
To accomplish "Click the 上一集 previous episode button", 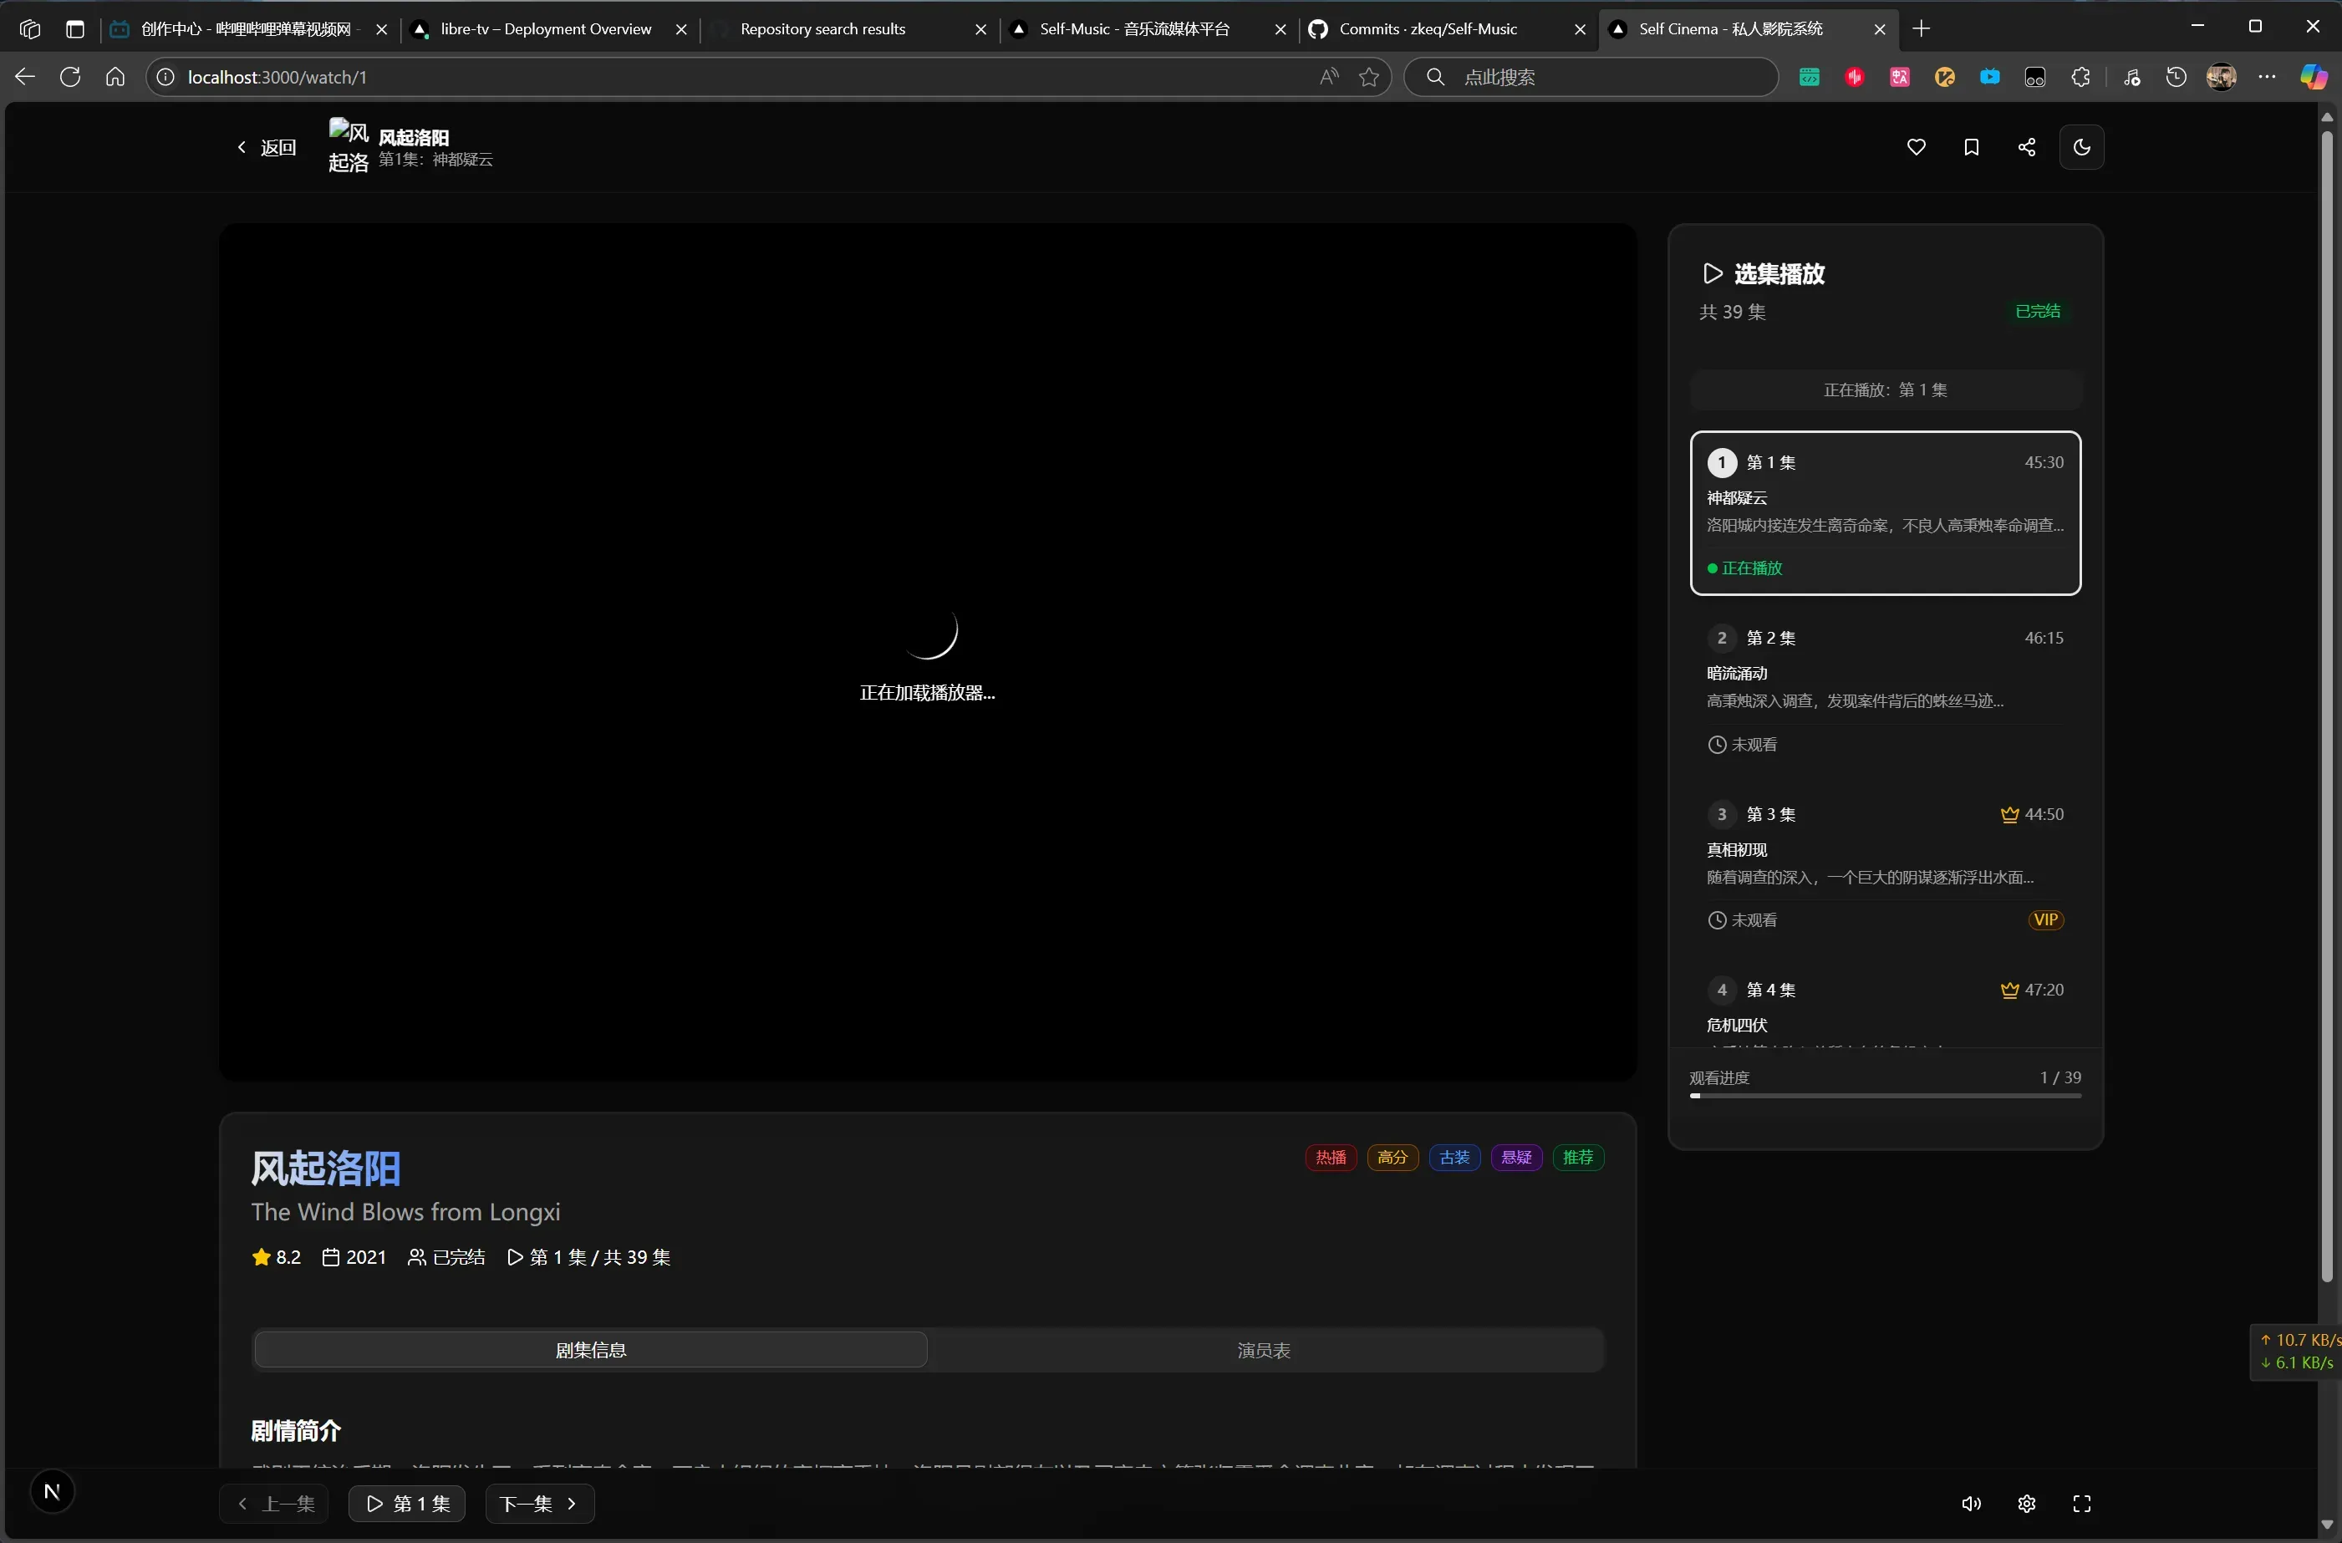I will [274, 1504].
